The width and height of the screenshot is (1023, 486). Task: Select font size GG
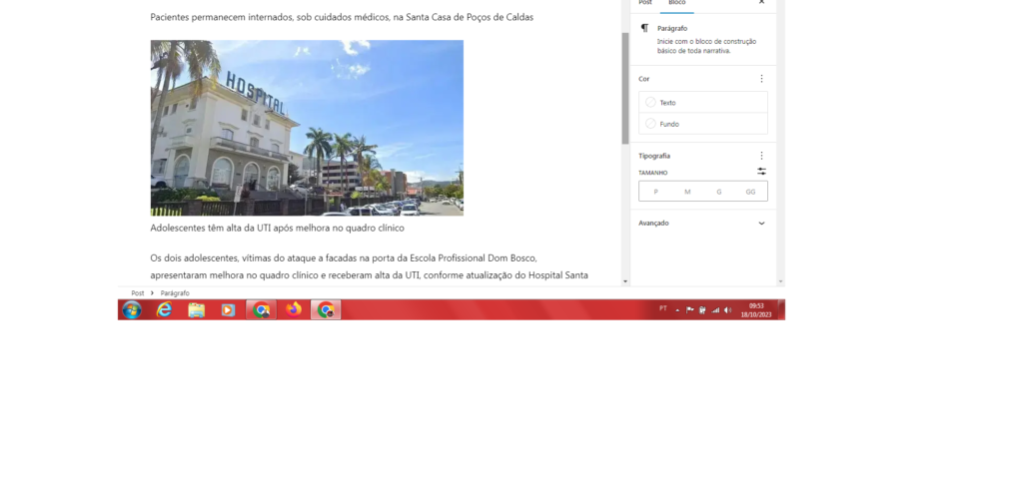(750, 192)
